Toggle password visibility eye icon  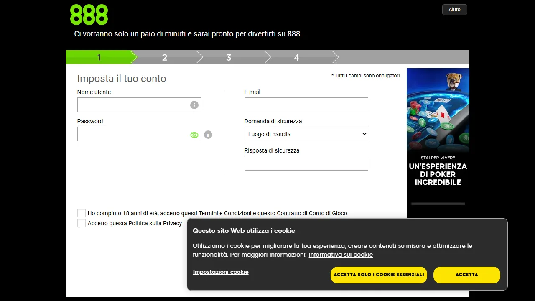pyautogui.click(x=194, y=135)
